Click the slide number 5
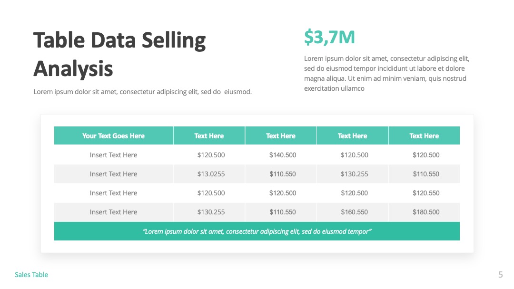Image resolution: width=514 pixels, height=289 pixels. click(500, 274)
